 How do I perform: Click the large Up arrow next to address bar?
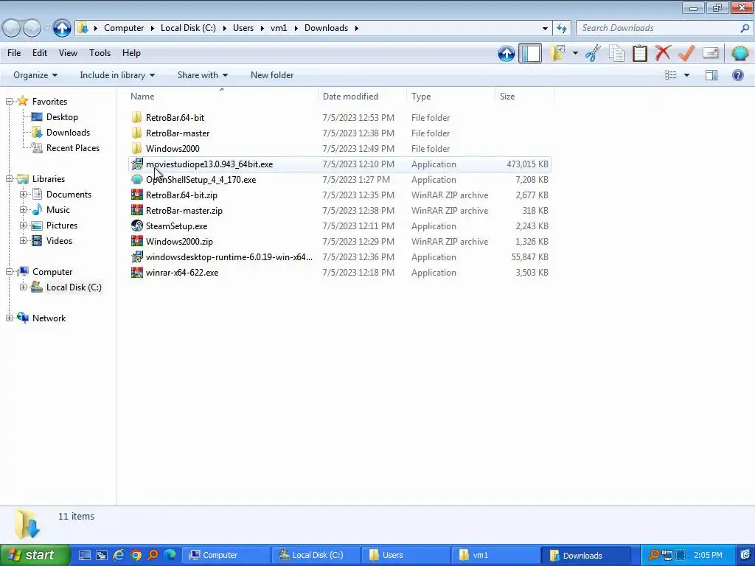click(x=62, y=28)
